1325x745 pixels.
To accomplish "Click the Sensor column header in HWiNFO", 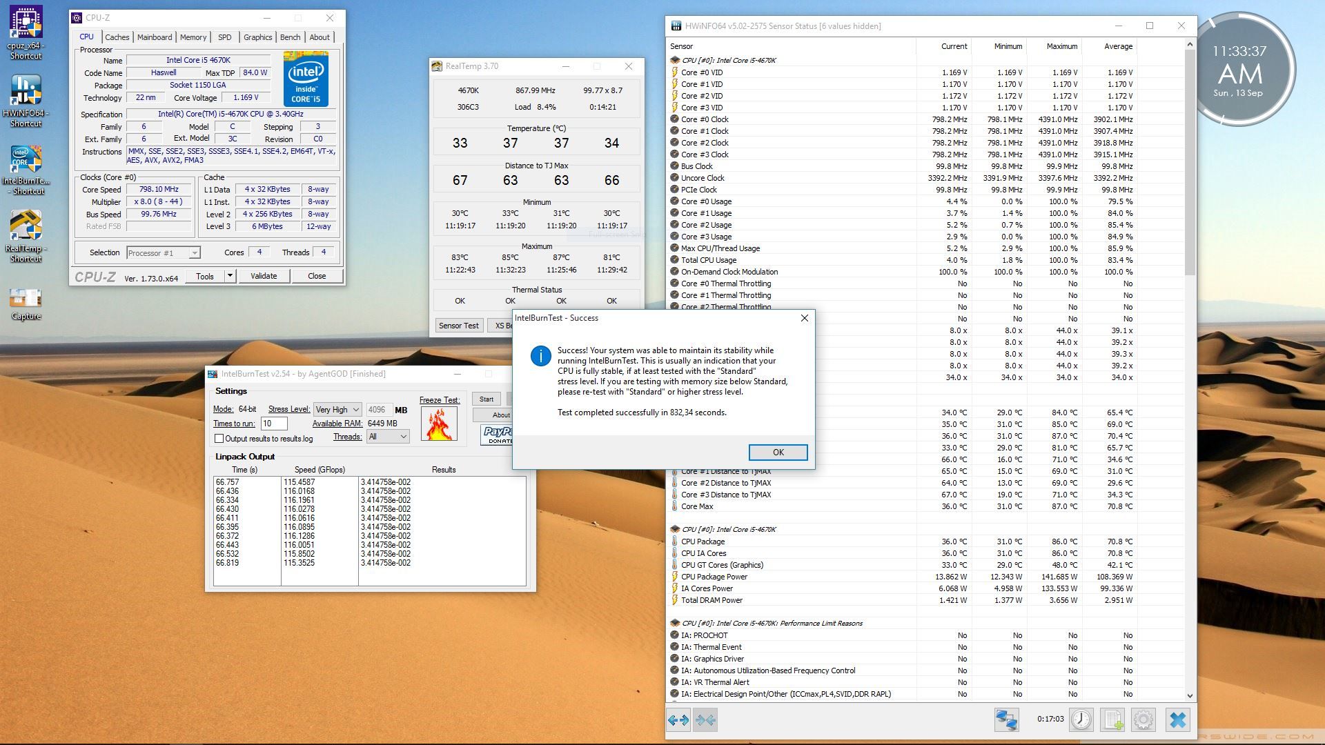I will (x=792, y=46).
